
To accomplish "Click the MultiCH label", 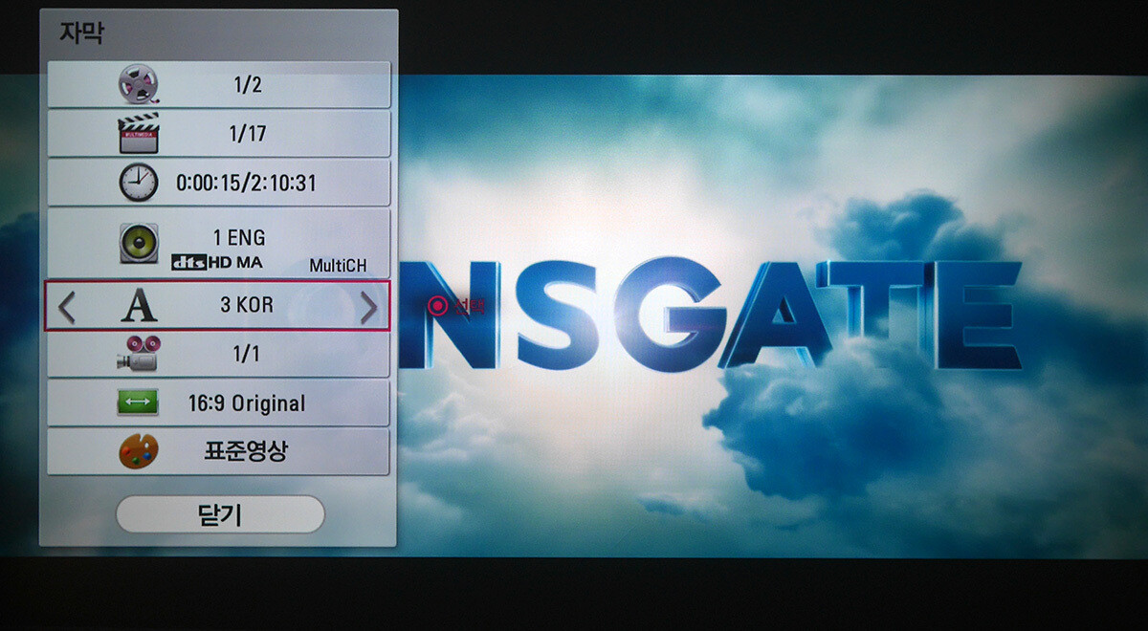I will click(x=338, y=267).
